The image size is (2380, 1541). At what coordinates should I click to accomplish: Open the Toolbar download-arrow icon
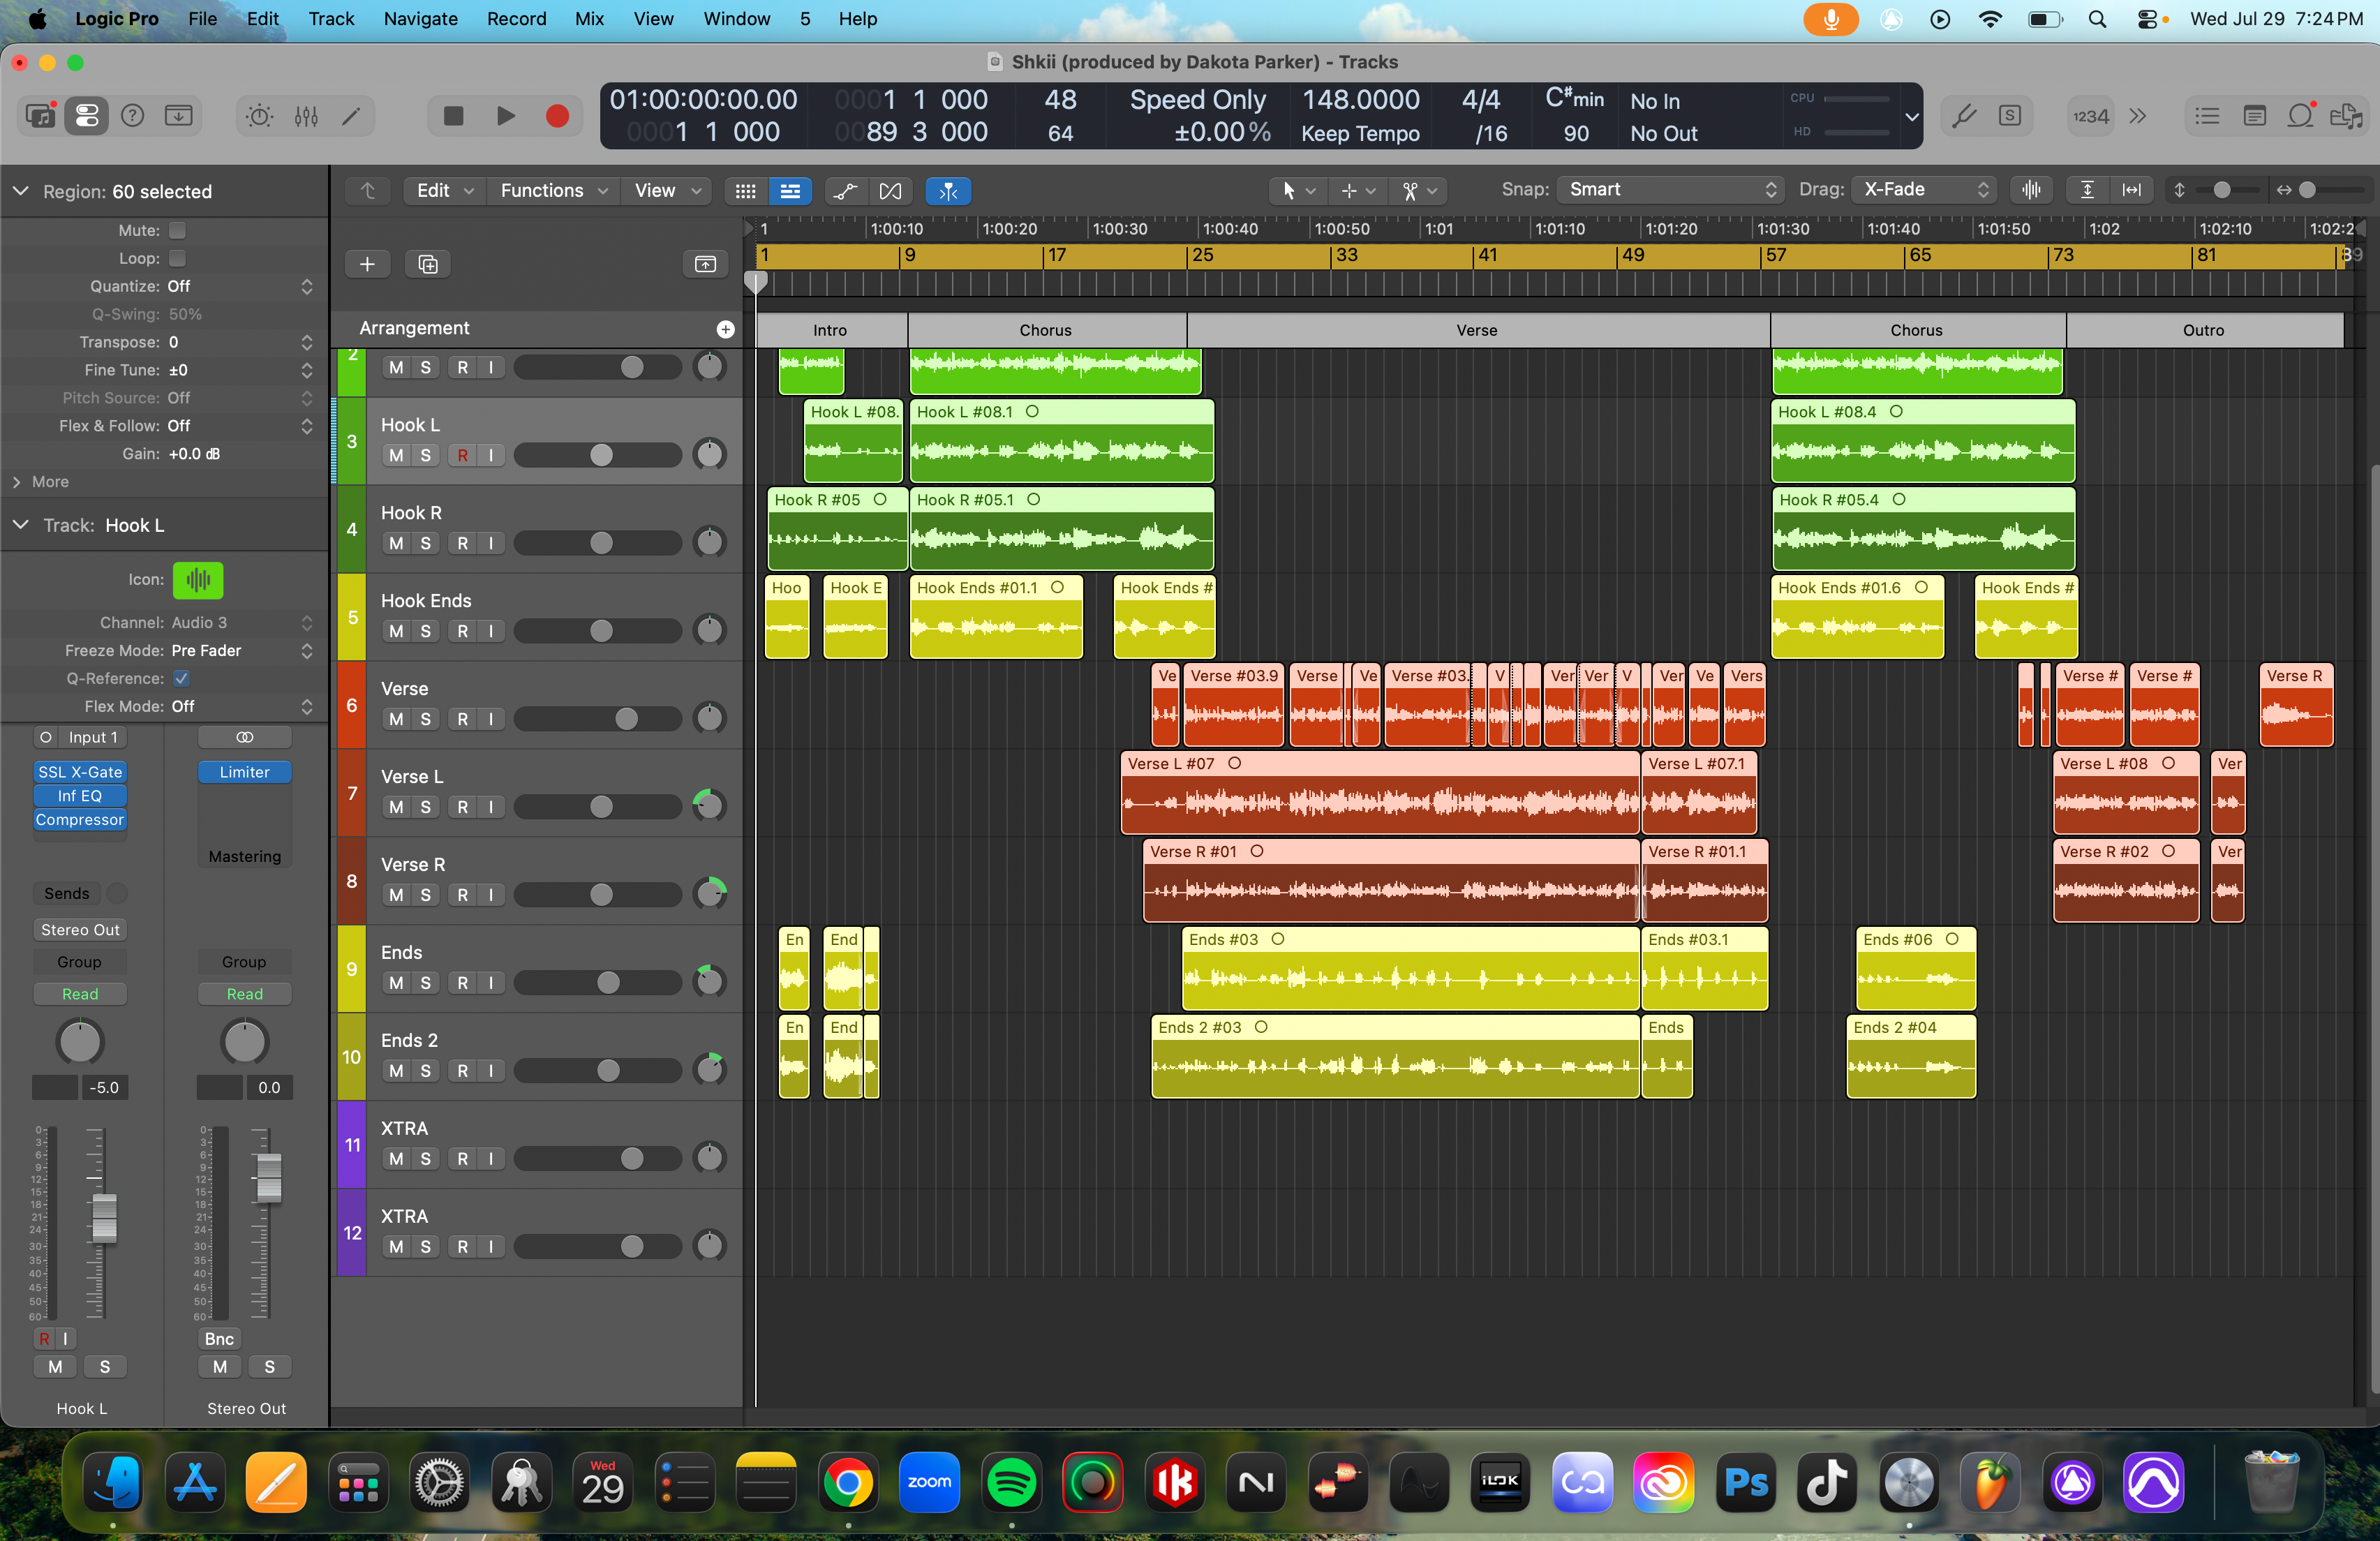(179, 116)
